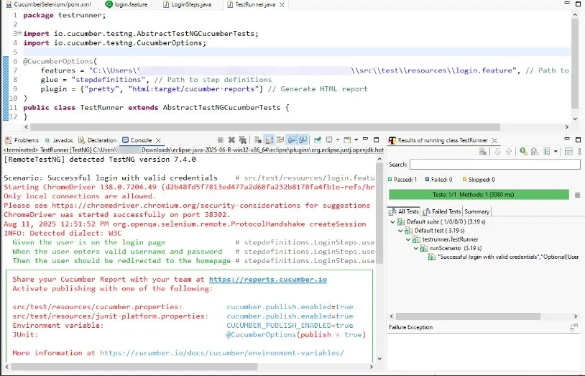
Task: Rerun failed TestNG tests
Action: [x=535, y=152]
